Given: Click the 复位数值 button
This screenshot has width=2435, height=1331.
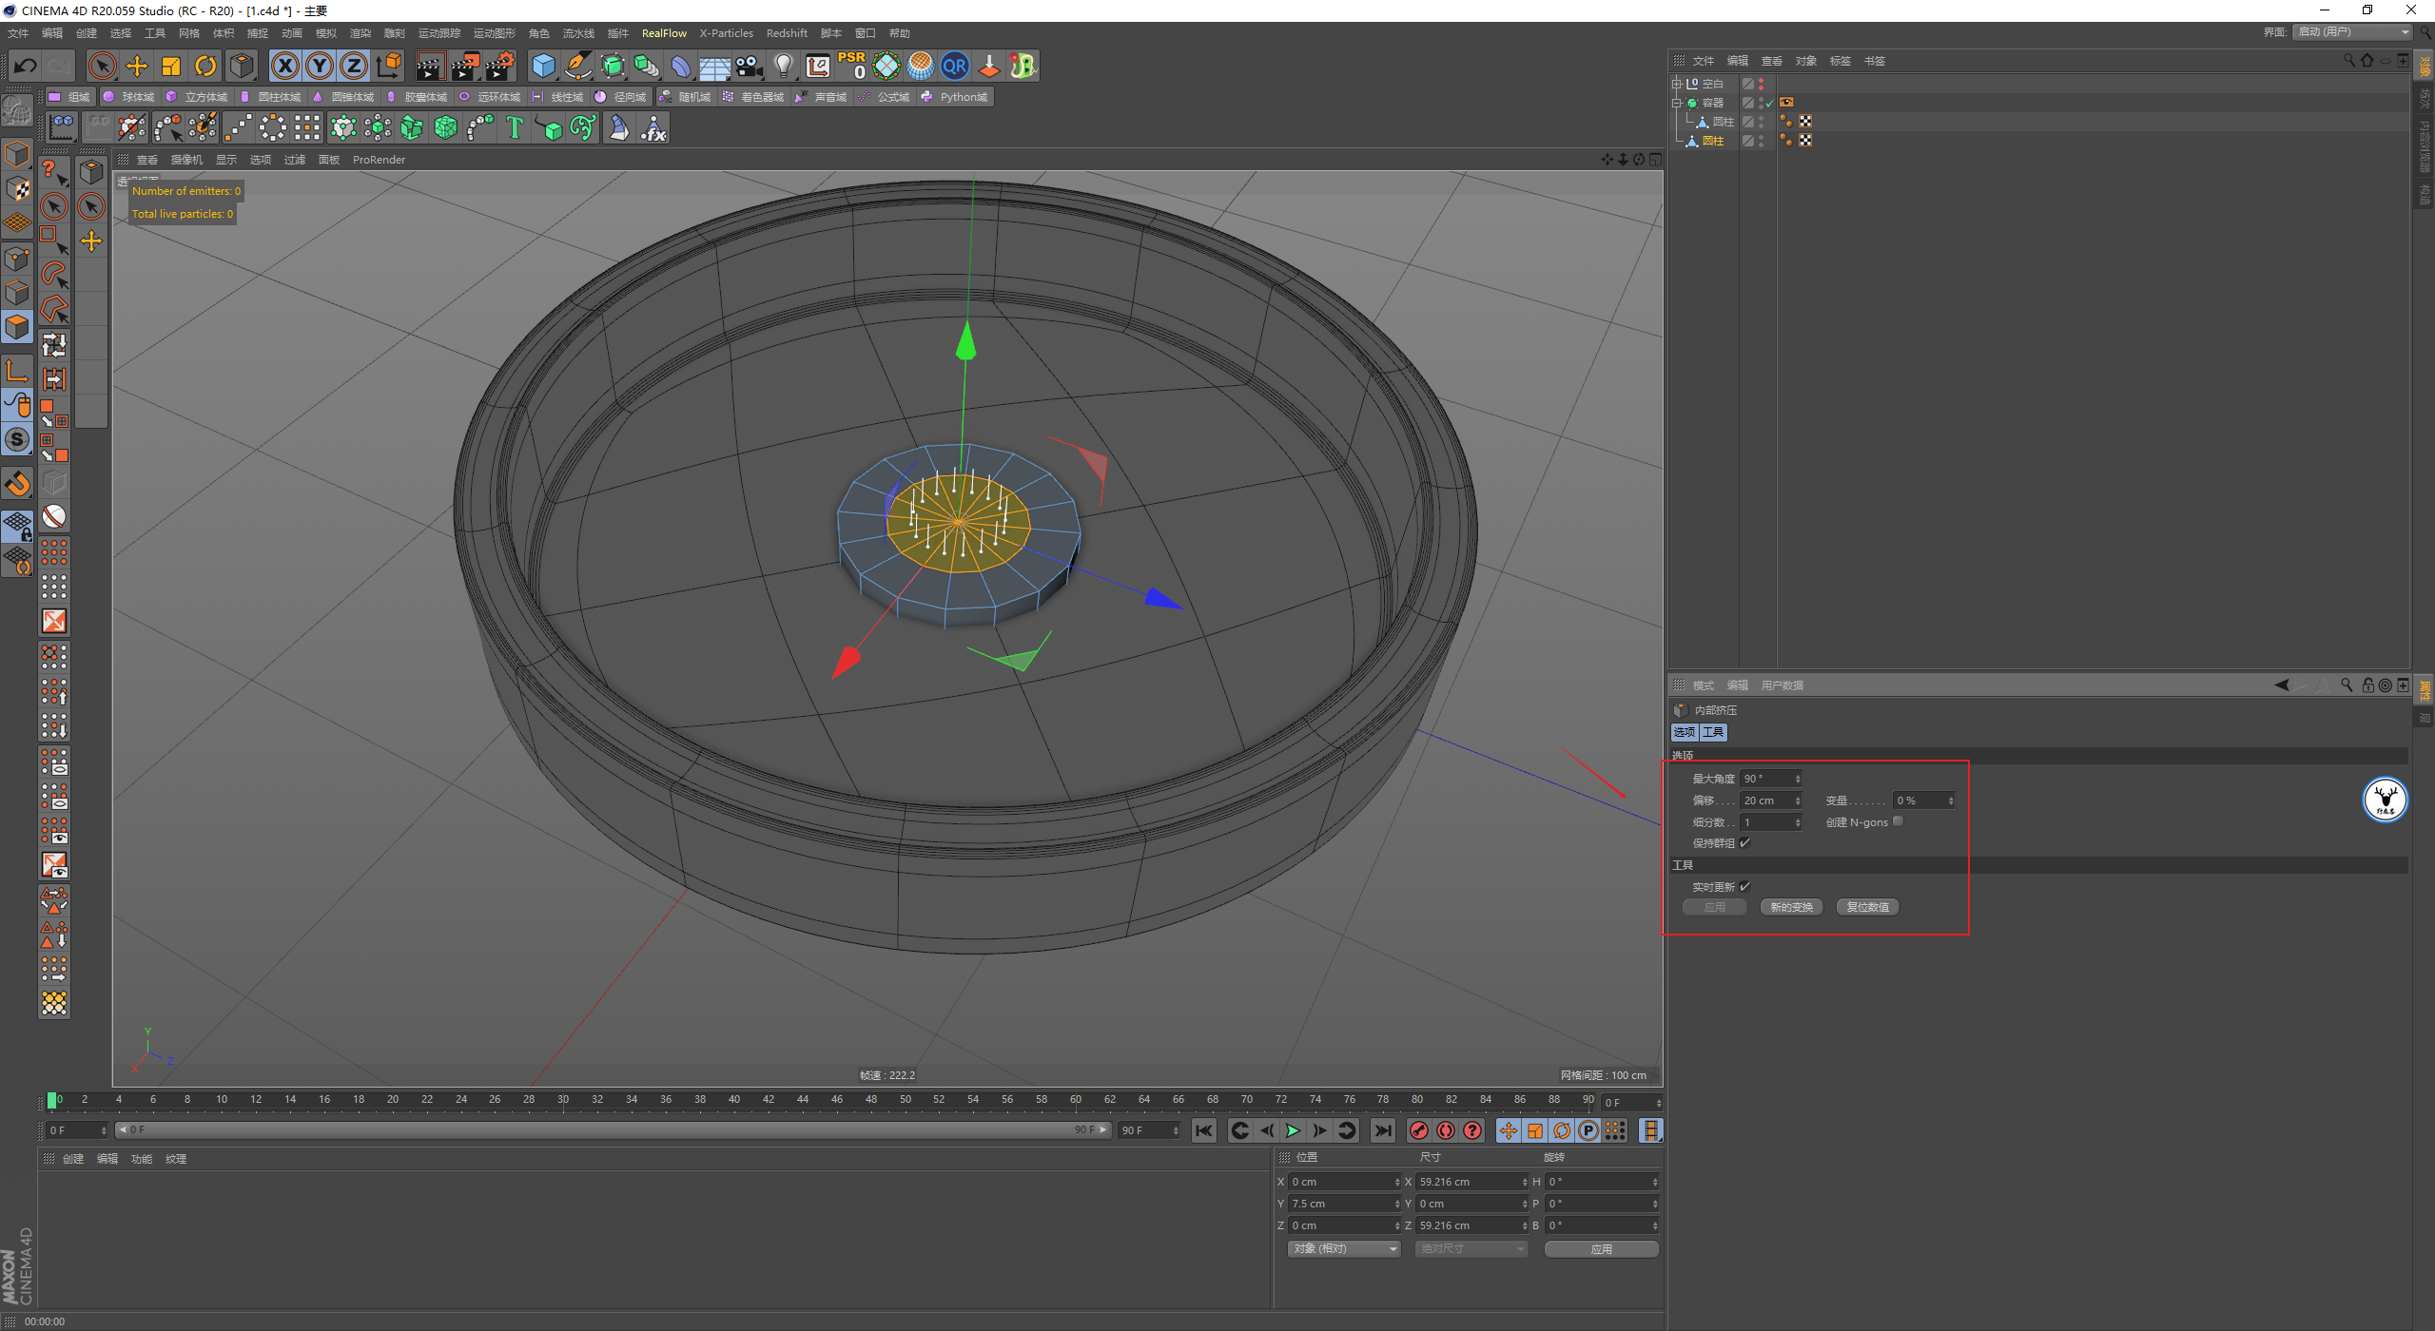Looking at the screenshot, I should 1867,907.
